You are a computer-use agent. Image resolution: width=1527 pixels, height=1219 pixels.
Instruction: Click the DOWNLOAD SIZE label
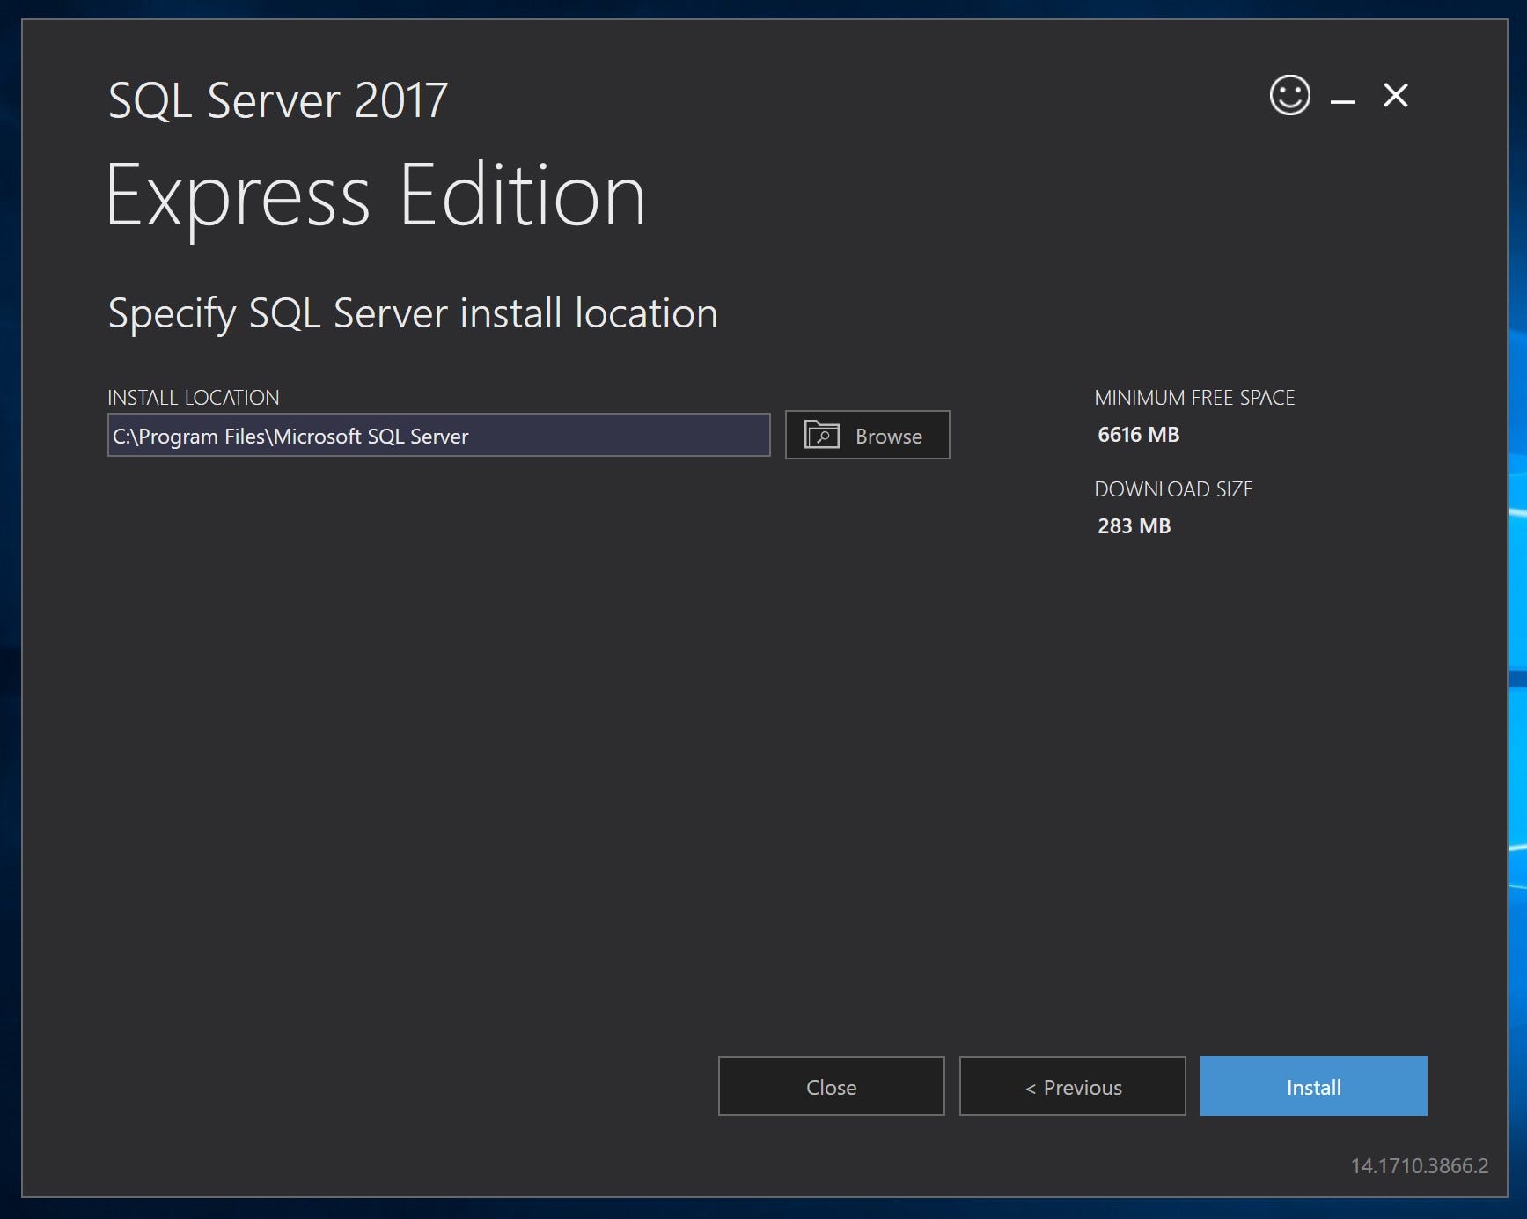click(x=1174, y=488)
